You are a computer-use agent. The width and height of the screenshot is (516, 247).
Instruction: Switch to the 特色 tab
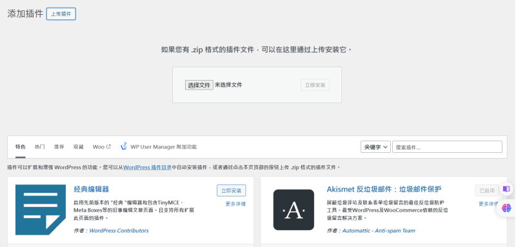coord(21,147)
